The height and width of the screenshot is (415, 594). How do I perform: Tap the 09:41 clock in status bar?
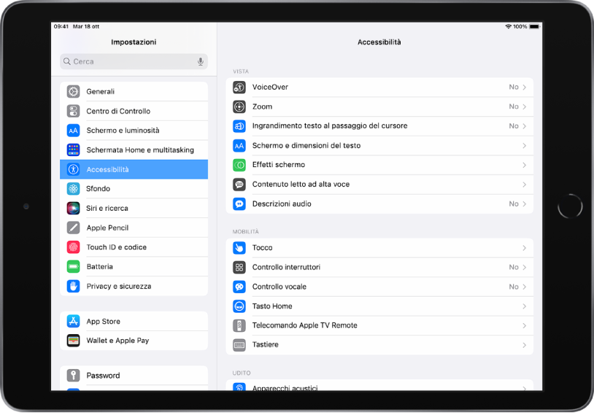click(61, 26)
